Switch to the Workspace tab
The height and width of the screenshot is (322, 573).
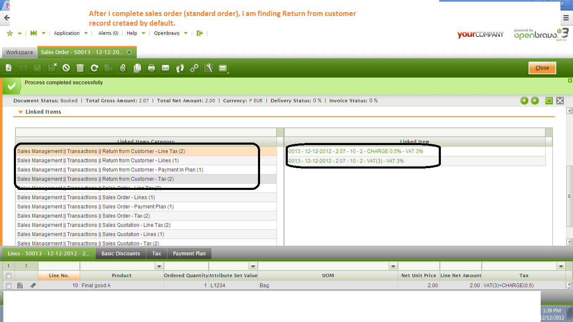tap(19, 52)
